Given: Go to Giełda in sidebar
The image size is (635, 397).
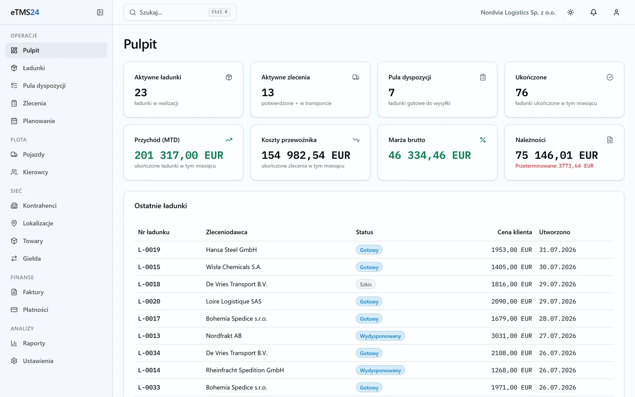Looking at the screenshot, I should click(x=56, y=258).
